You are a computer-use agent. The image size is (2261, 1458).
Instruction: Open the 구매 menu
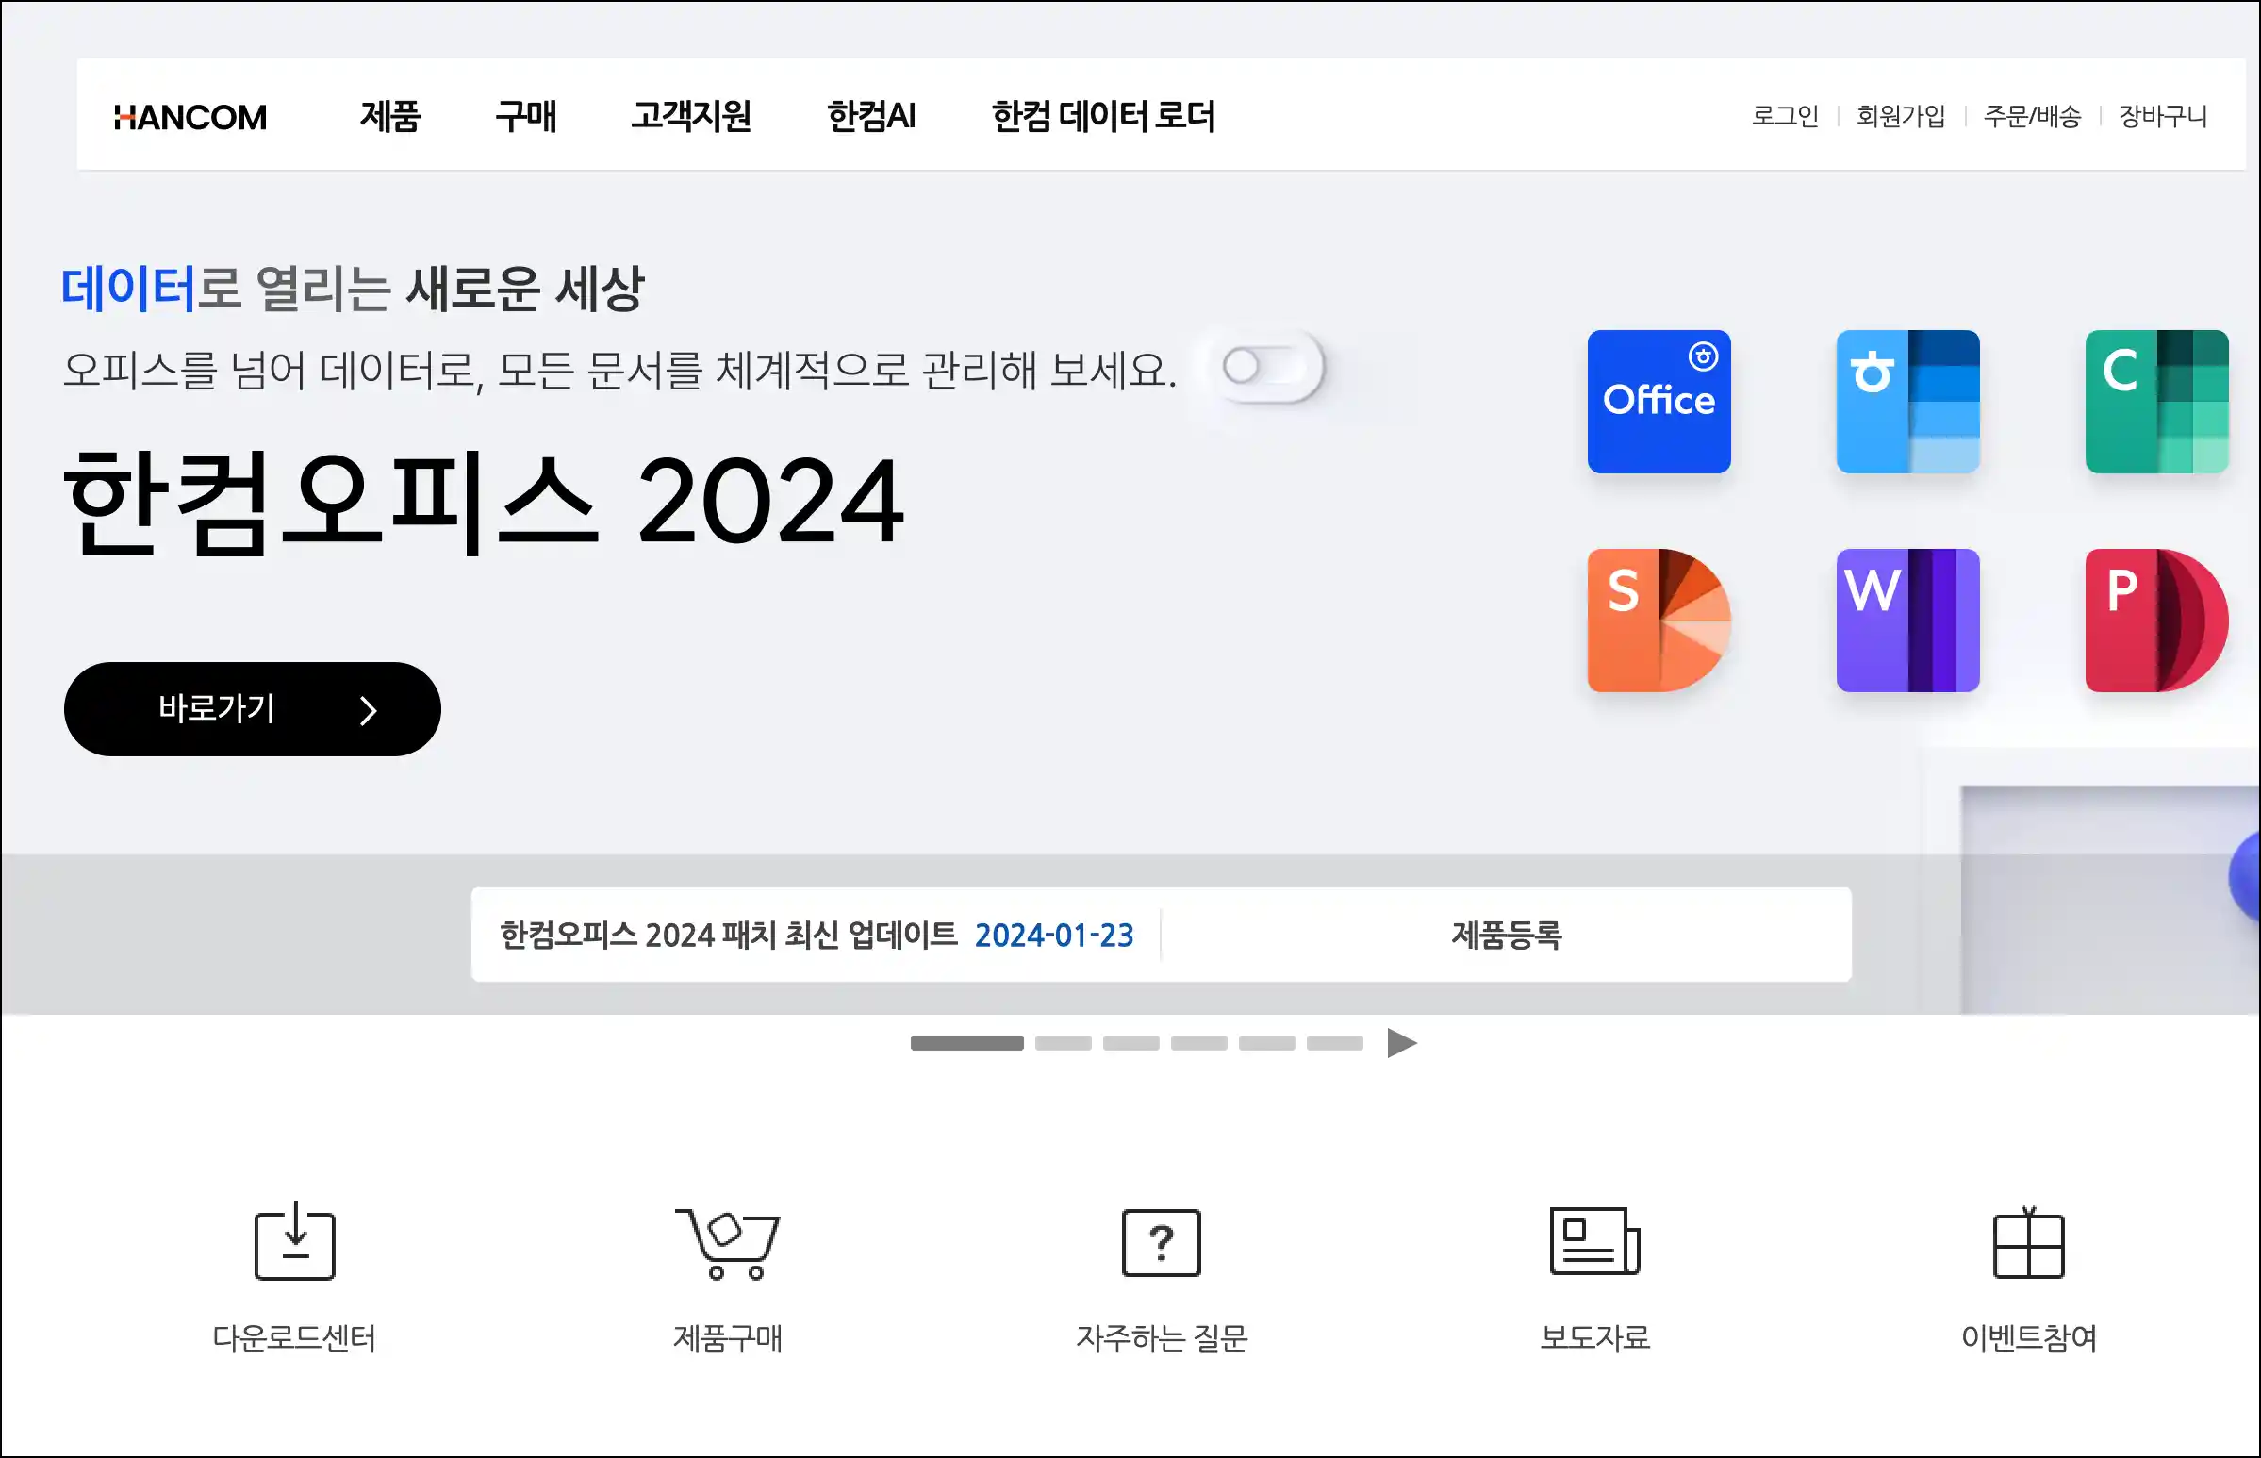[x=526, y=116]
